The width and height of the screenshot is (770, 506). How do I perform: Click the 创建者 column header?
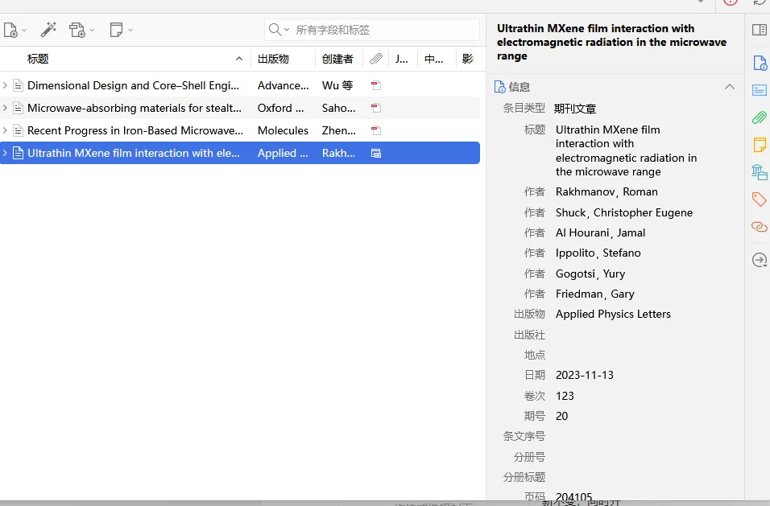tap(339, 59)
